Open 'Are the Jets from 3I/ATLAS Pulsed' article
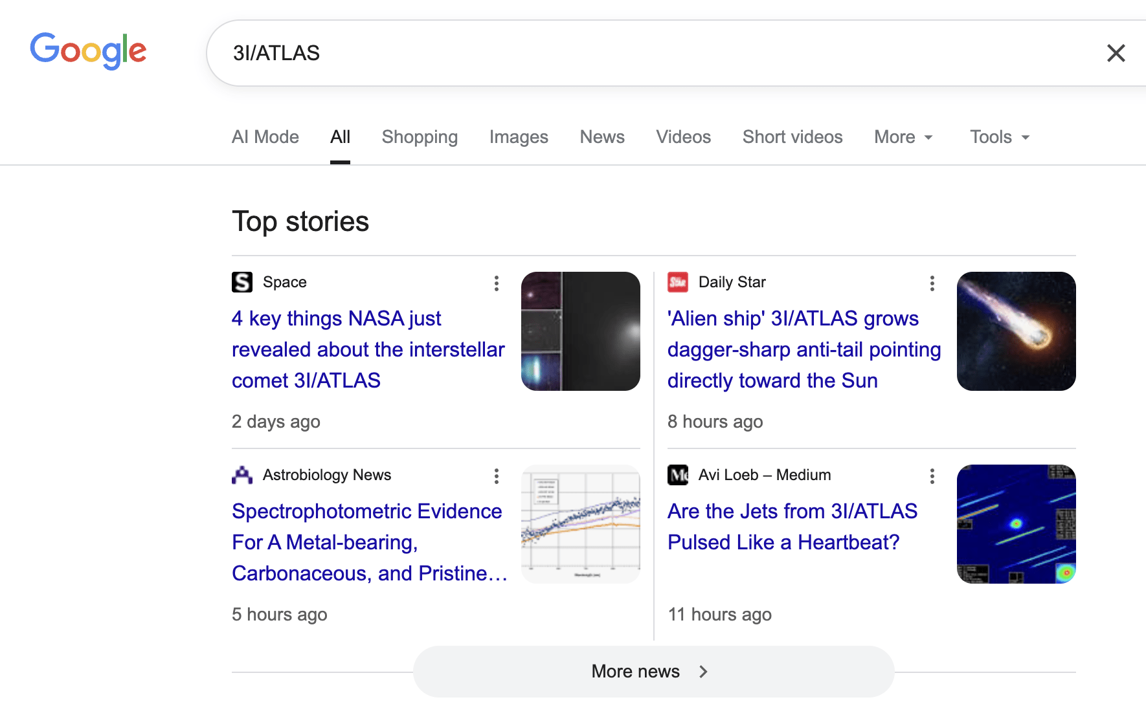 792,527
